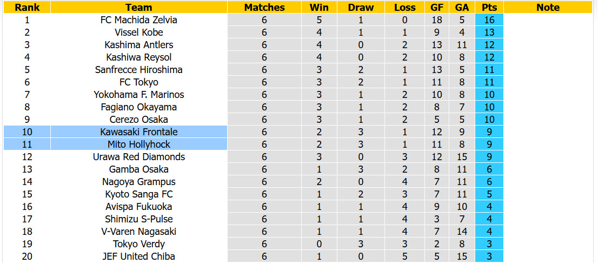Click highlighted Mito Hollyhock team
Viewport: 598px width, 263px height.
pyautogui.click(x=139, y=144)
